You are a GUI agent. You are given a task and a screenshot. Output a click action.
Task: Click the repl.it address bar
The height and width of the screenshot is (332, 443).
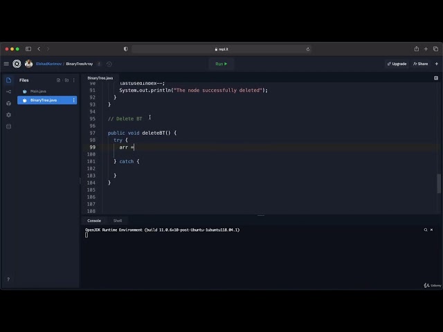221,49
